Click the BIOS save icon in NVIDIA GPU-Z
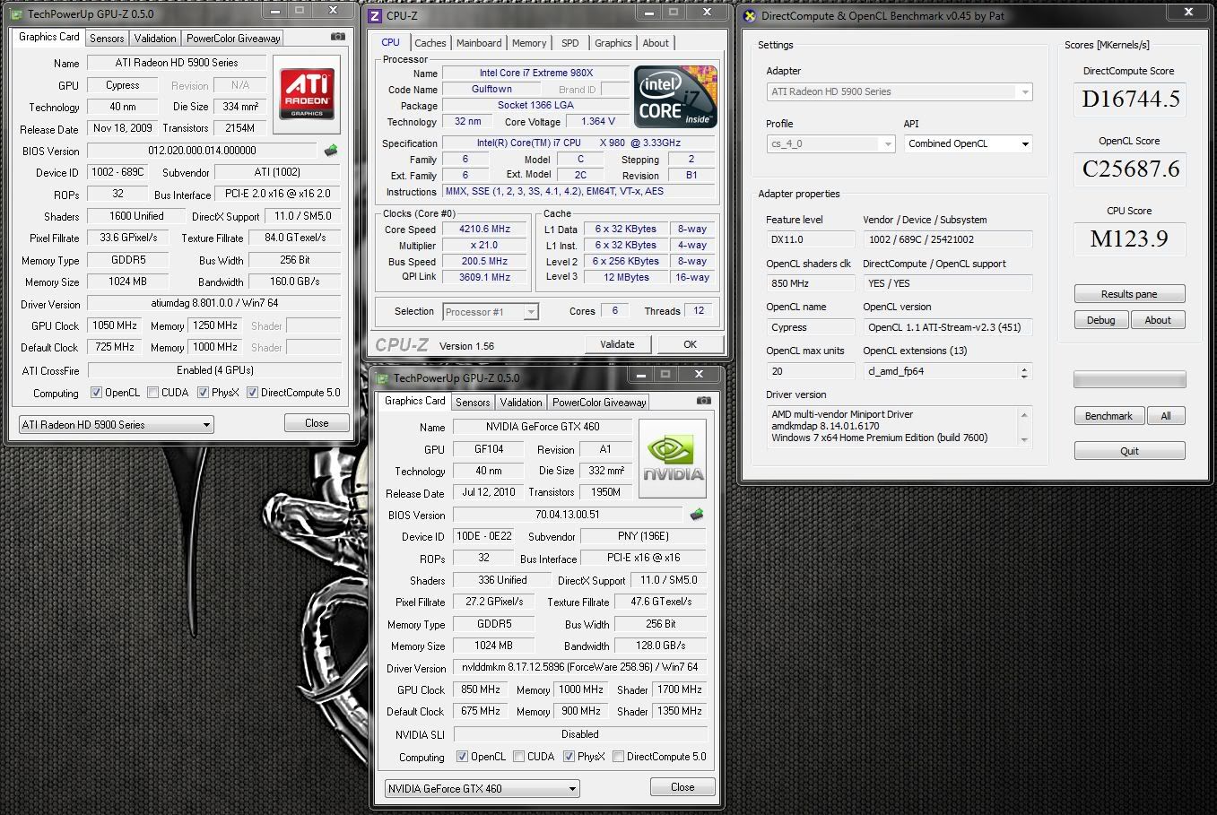Viewport: 1217px width, 815px height. (x=697, y=515)
